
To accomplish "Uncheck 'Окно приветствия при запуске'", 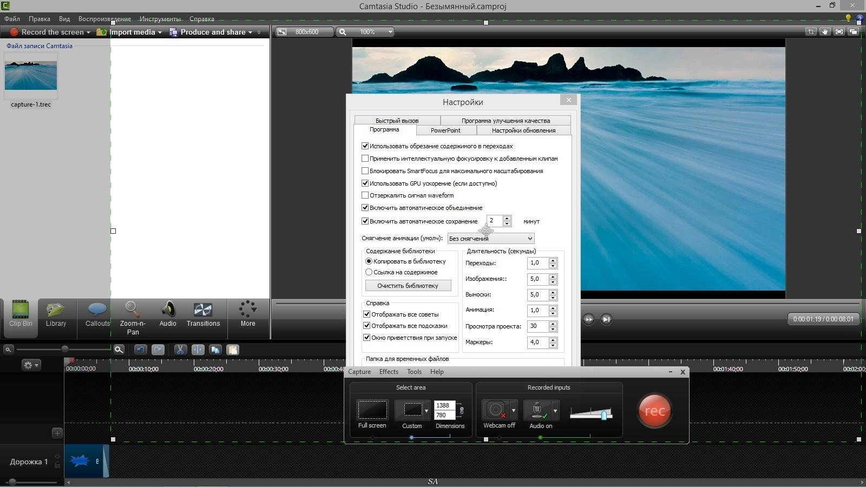I will tap(366, 338).
